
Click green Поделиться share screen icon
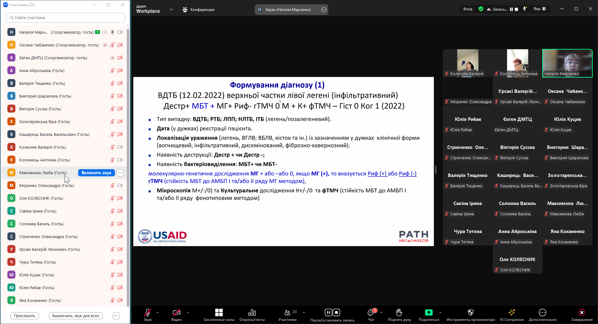(429, 313)
